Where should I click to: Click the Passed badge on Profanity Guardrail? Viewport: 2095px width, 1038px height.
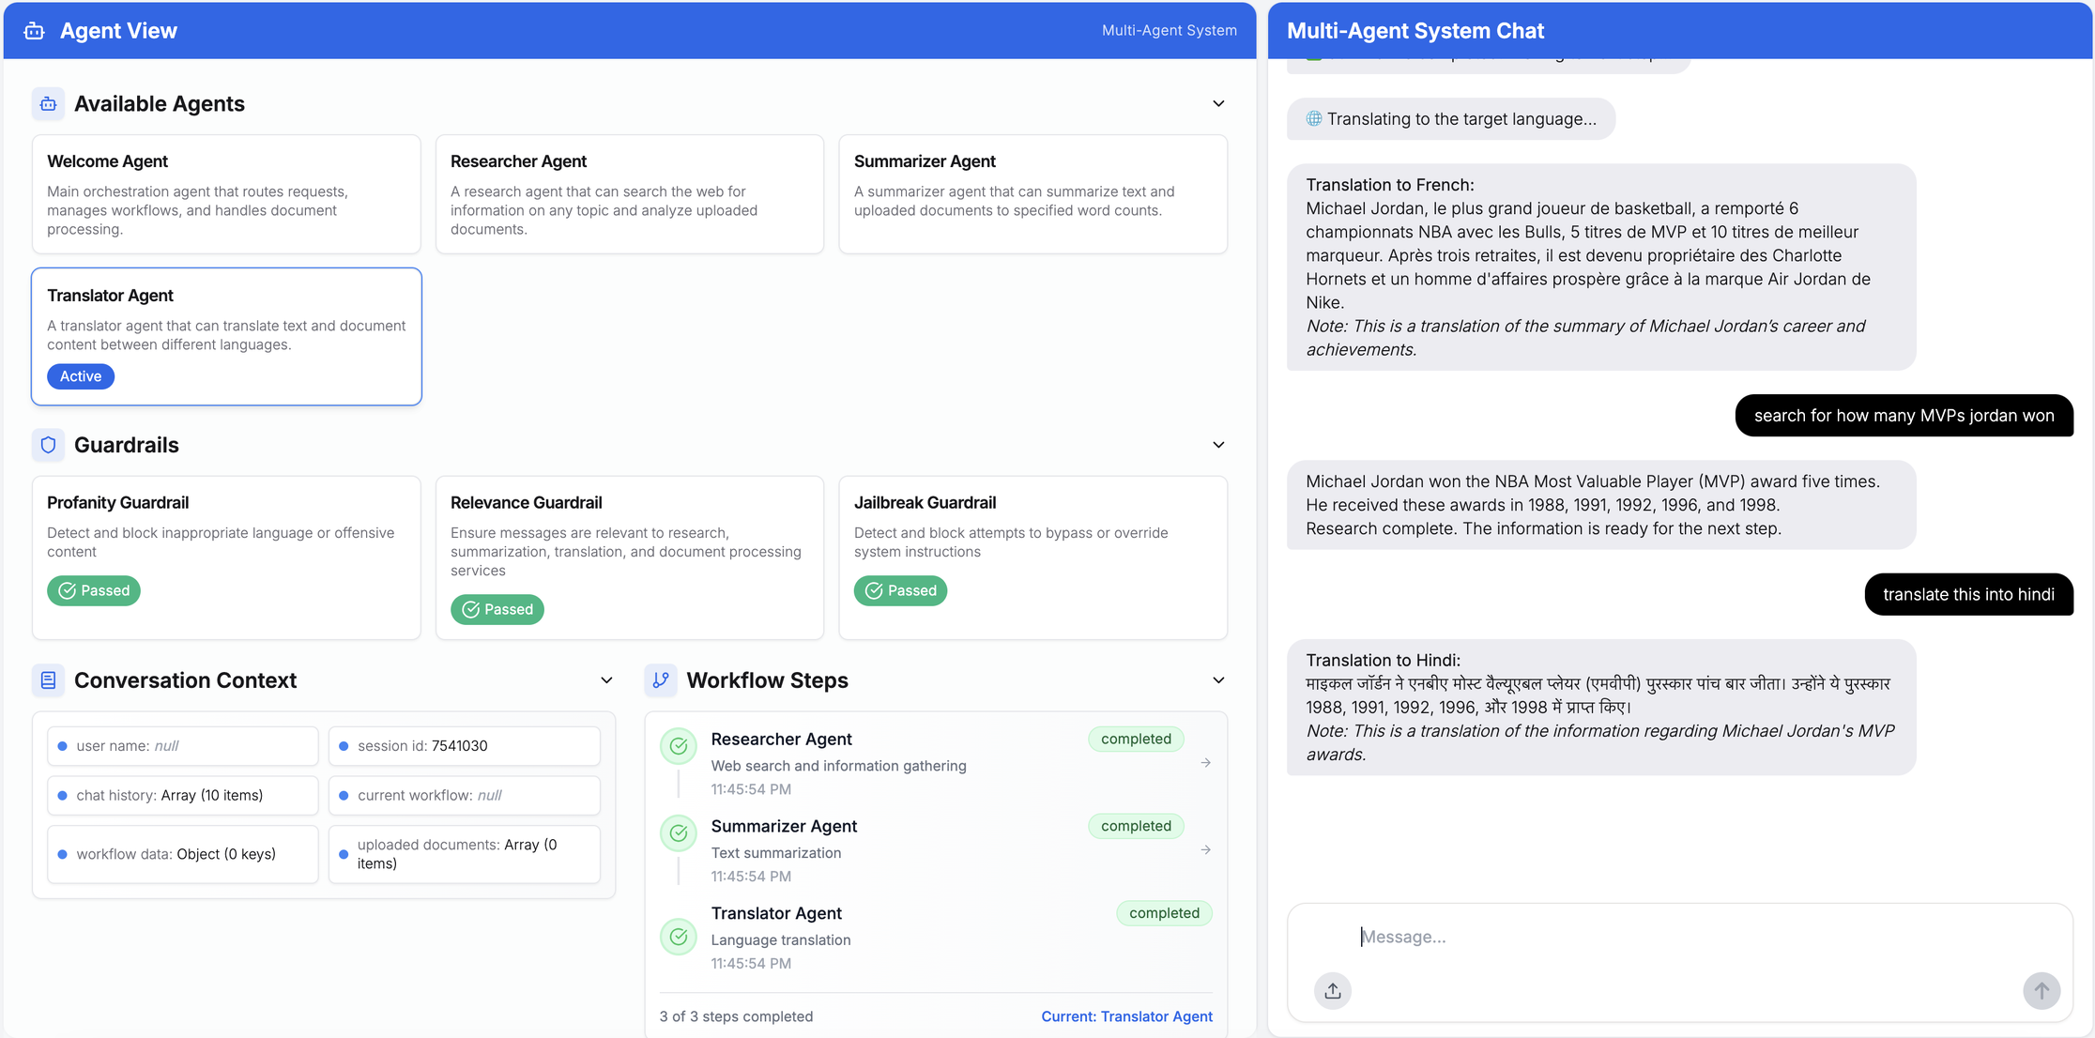(x=94, y=590)
